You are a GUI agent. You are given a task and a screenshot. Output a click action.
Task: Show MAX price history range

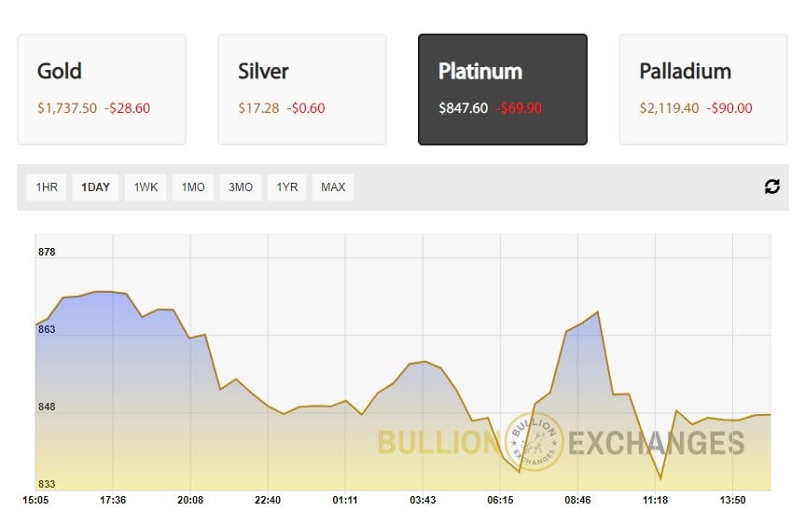[x=333, y=187]
